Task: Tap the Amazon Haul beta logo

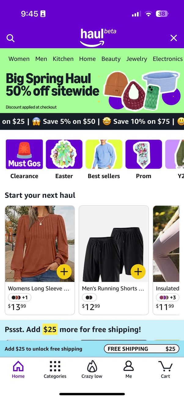Action: [x=98, y=37]
